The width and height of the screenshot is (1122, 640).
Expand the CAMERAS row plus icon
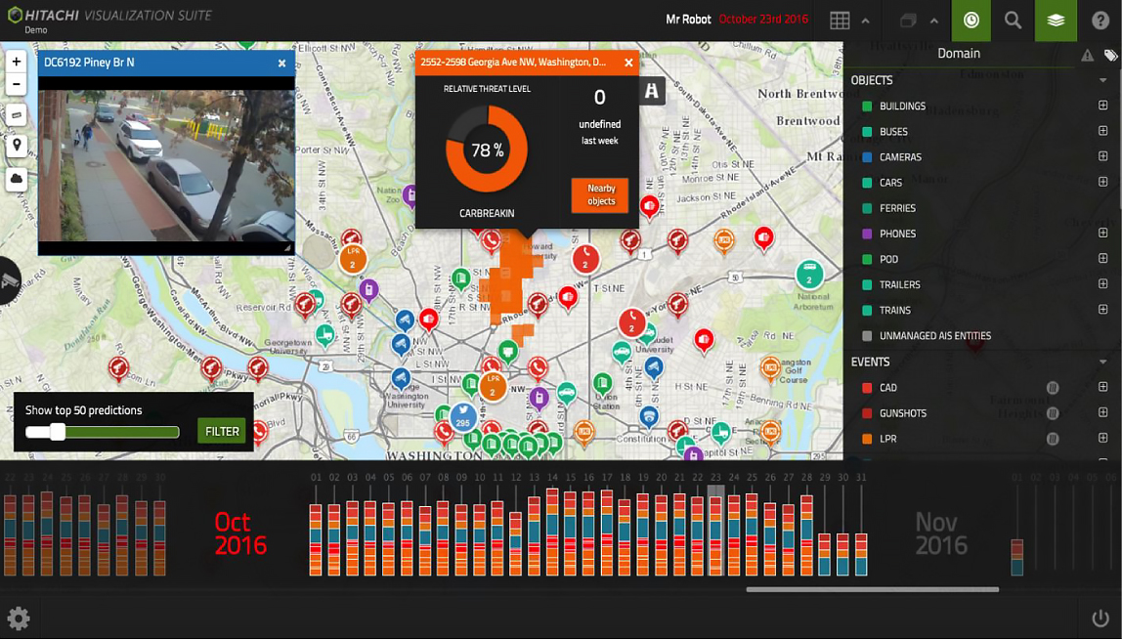click(x=1102, y=156)
